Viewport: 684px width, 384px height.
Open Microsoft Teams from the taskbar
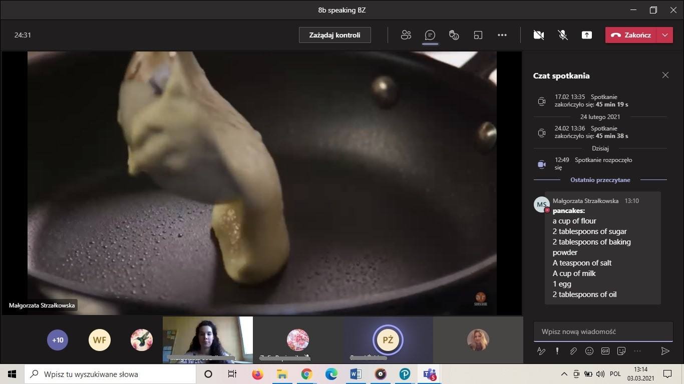(x=430, y=374)
